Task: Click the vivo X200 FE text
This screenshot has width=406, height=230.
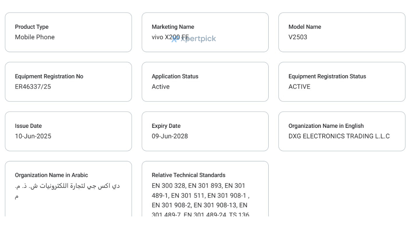Action: tap(170, 37)
